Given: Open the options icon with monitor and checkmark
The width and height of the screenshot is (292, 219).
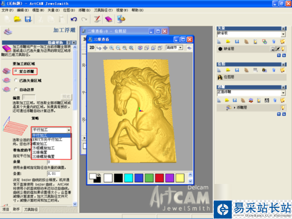Looking at the screenshot, I should (121, 19).
